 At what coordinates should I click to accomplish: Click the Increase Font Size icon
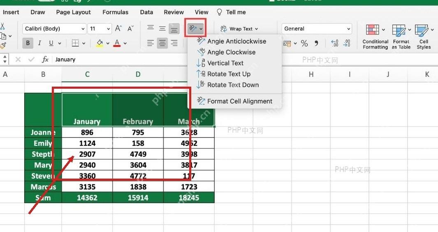[x=118, y=28]
